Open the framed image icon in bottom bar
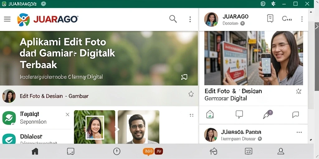 click(249, 151)
